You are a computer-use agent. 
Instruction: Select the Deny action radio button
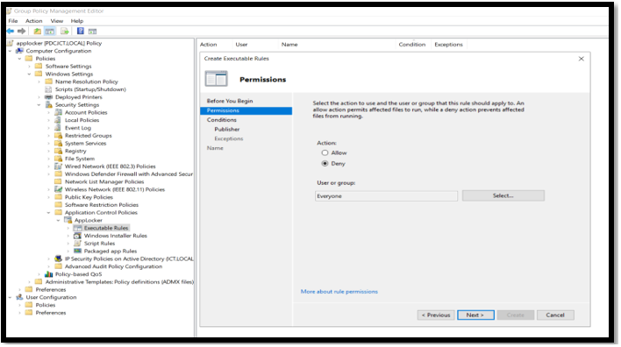325,163
